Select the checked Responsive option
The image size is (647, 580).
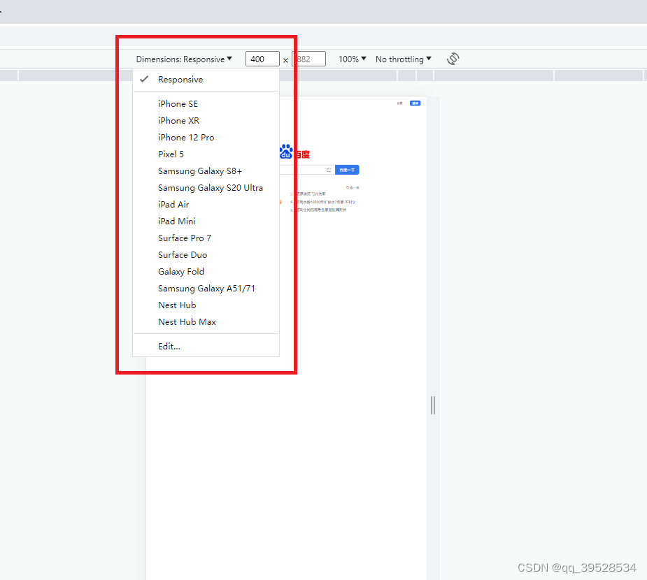[x=206, y=80]
